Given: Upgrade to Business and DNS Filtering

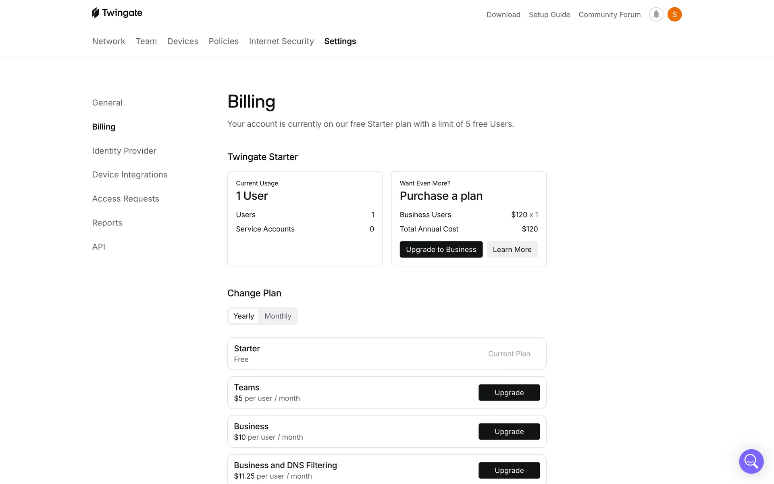Looking at the screenshot, I should coord(509,470).
